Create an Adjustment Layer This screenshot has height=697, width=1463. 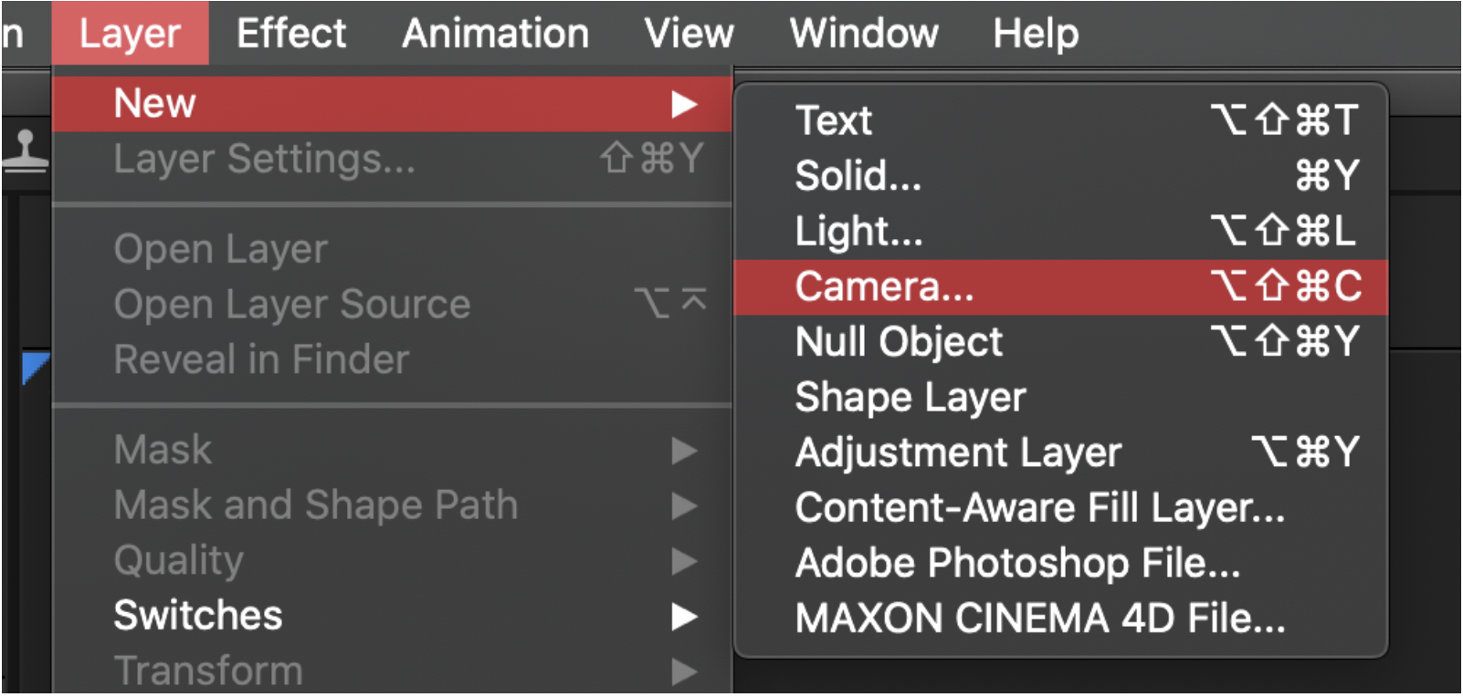point(1061,453)
